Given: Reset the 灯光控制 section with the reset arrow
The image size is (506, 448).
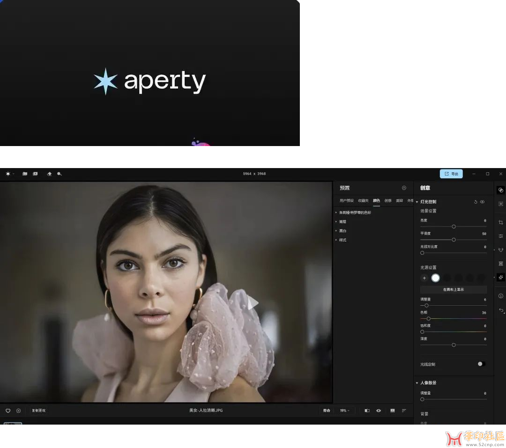Looking at the screenshot, I should (x=476, y=202).
